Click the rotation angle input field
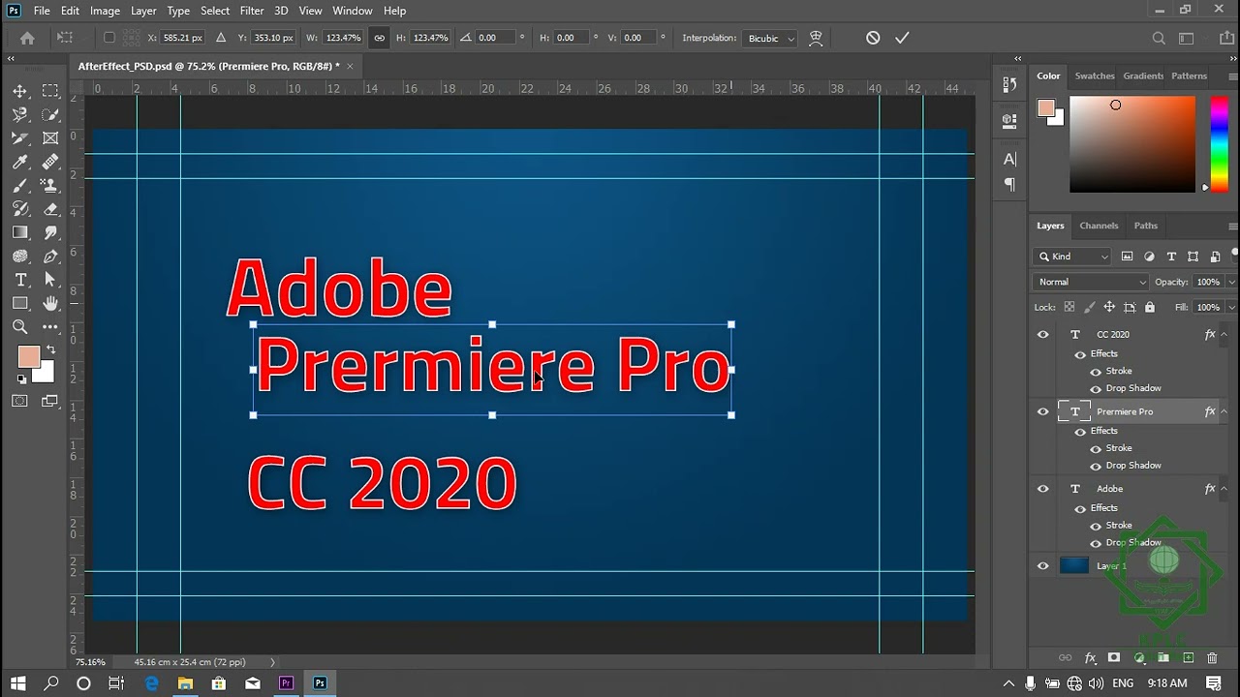 495,38
